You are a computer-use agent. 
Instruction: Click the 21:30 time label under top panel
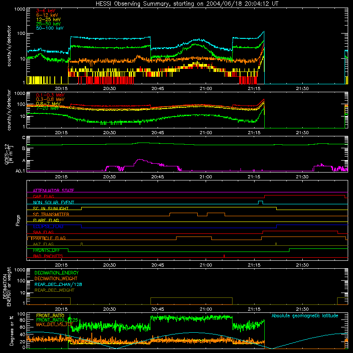tap(302, 89)
